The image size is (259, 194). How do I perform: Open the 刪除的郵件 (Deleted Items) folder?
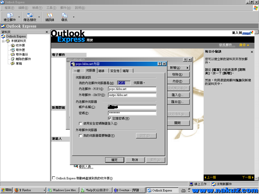pyautogui.click(x=23, y=59)
